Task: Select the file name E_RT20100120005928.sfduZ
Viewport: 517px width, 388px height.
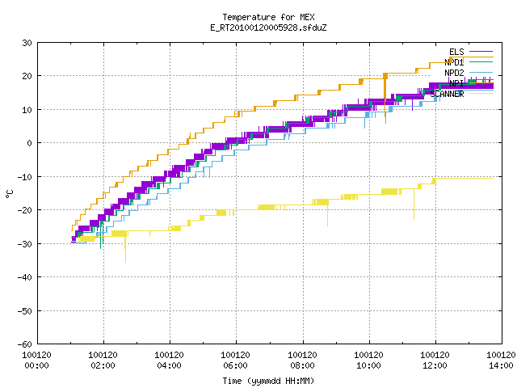Action: [x=268, y=27]
